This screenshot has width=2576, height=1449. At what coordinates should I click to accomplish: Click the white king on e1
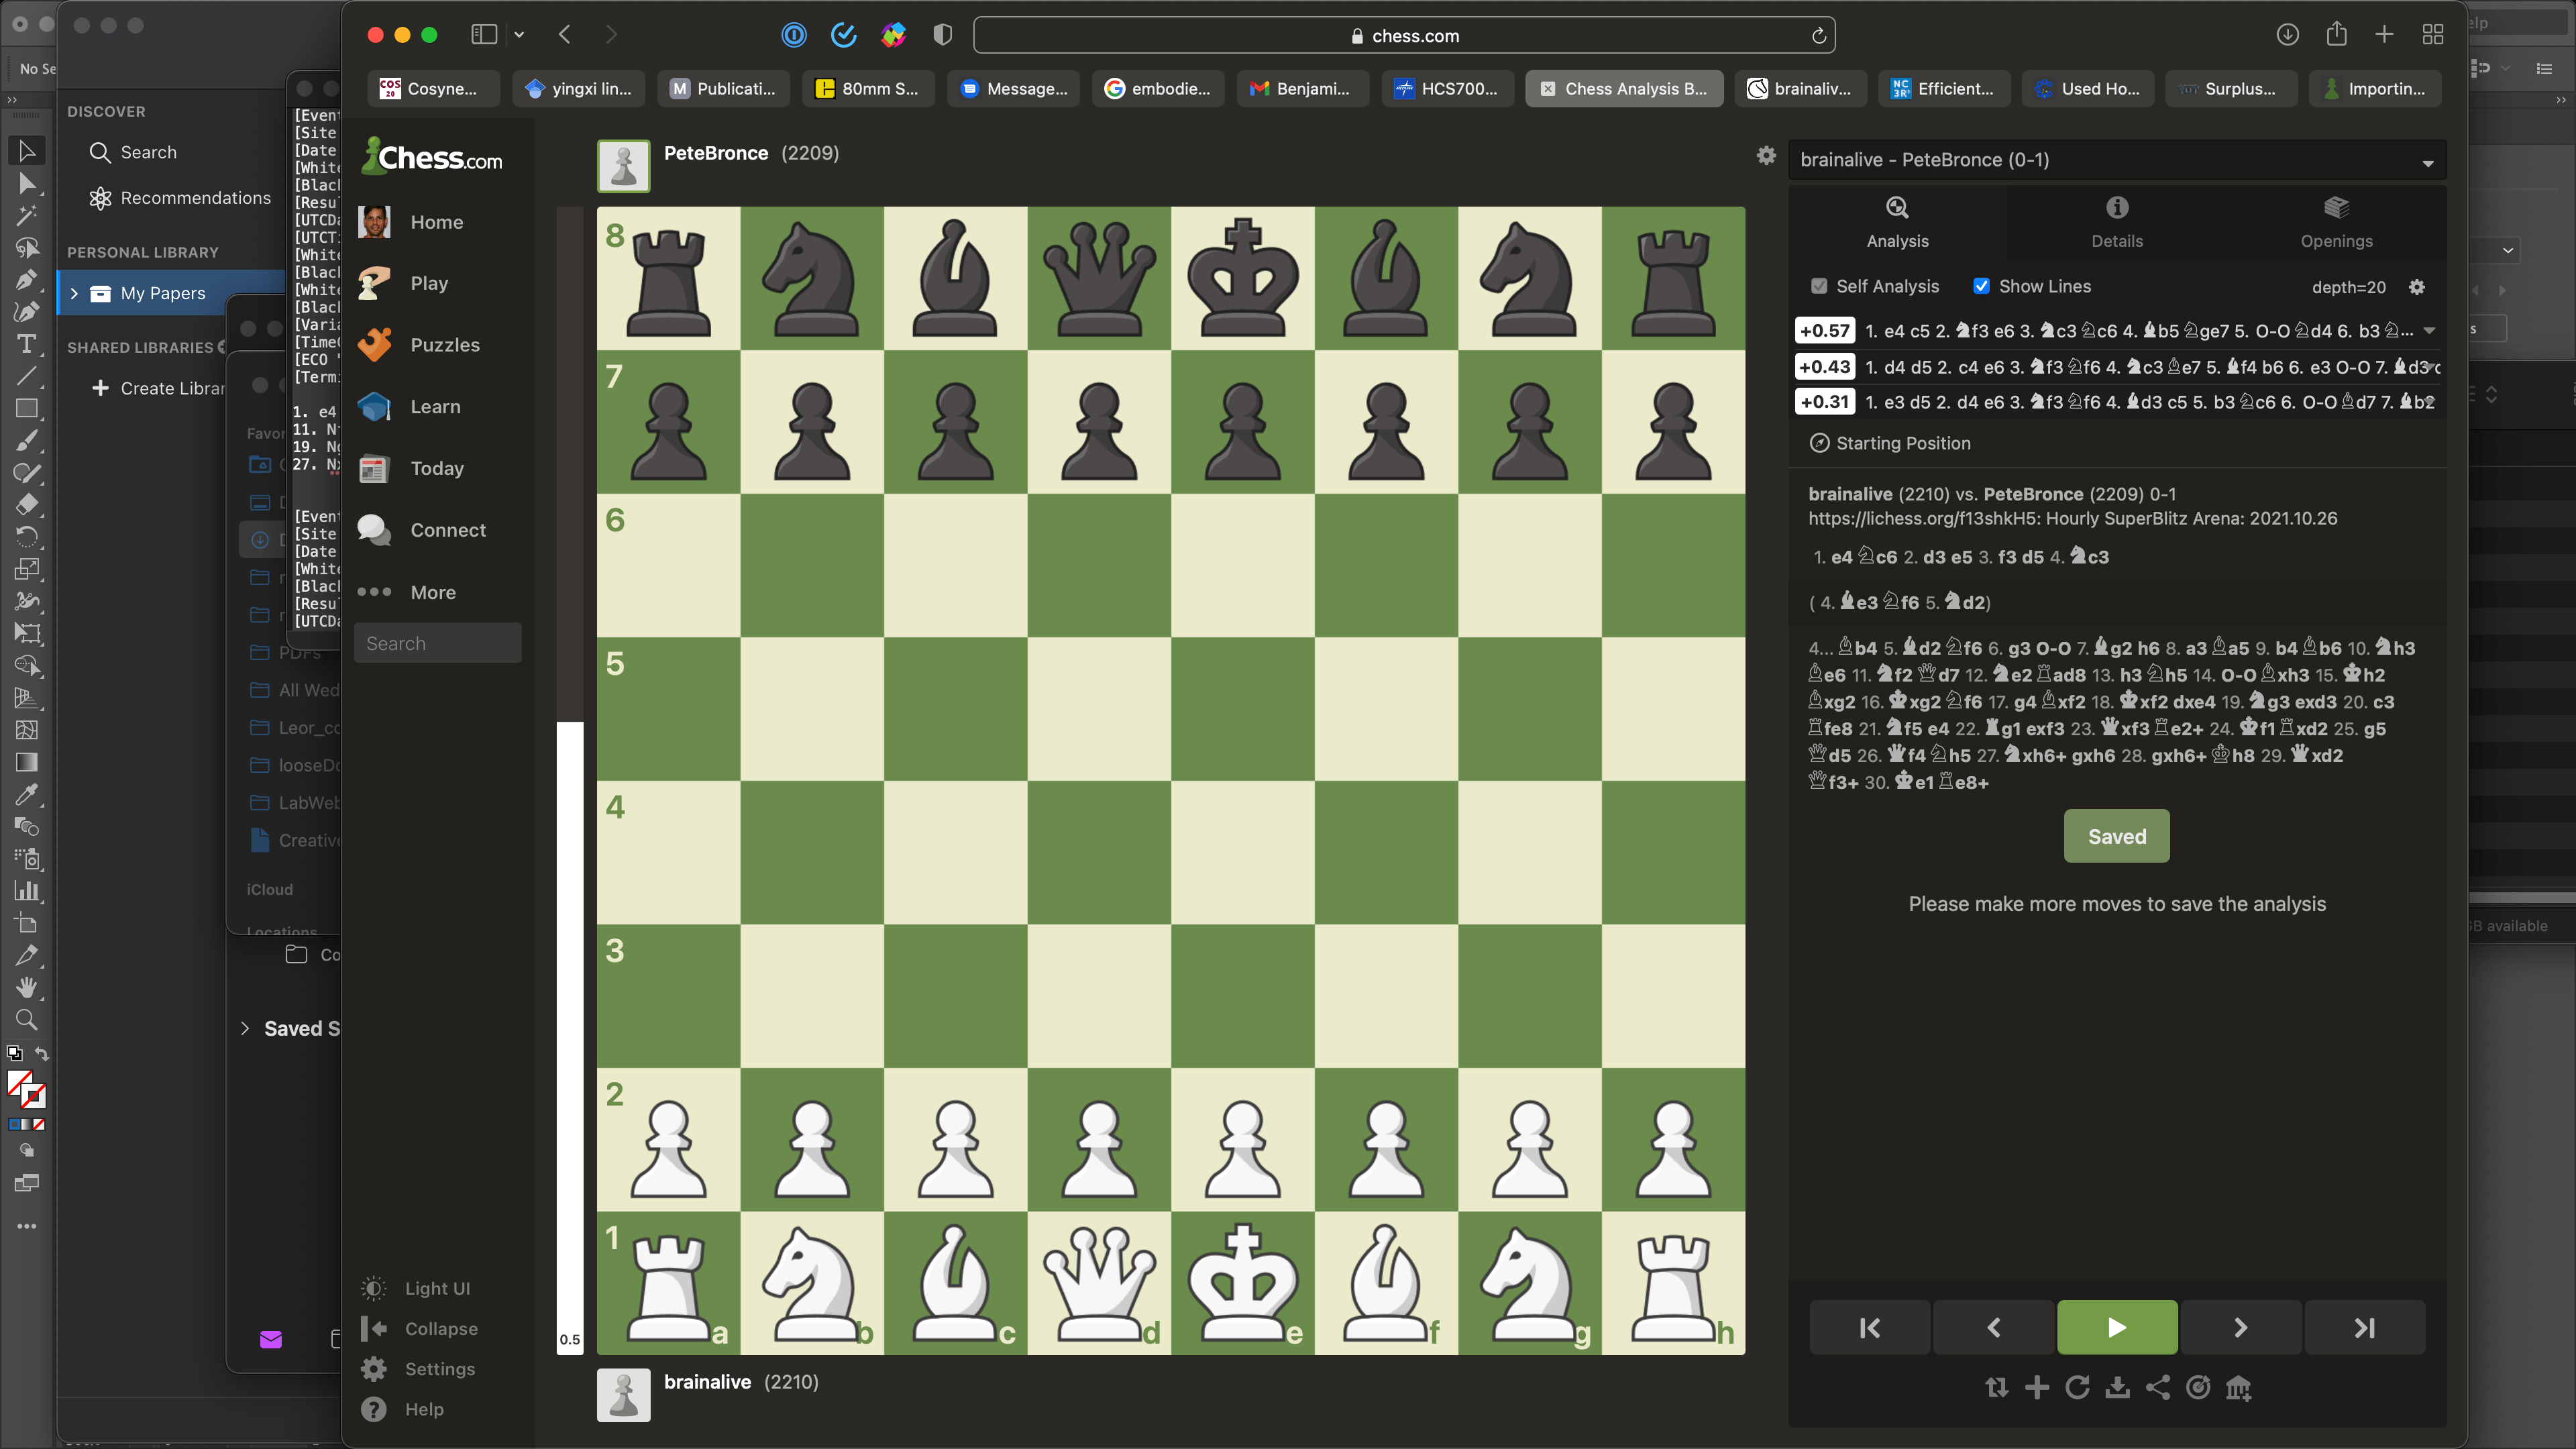point(1243,1283)
